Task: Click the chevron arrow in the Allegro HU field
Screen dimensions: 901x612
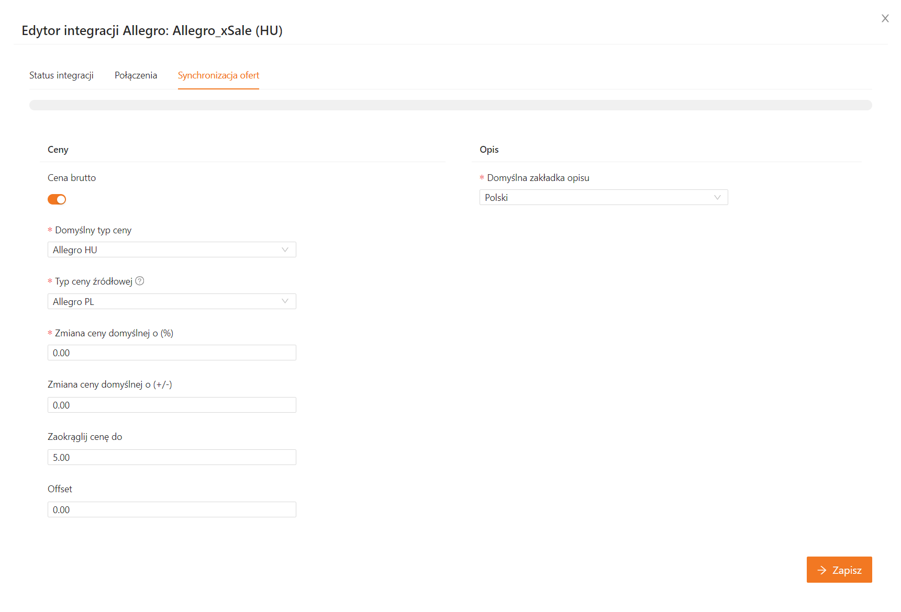Action: click(x=285, y=250)
